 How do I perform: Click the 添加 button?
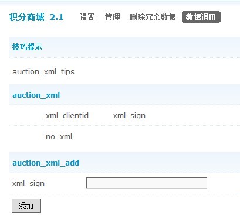[x=26, y=206]
